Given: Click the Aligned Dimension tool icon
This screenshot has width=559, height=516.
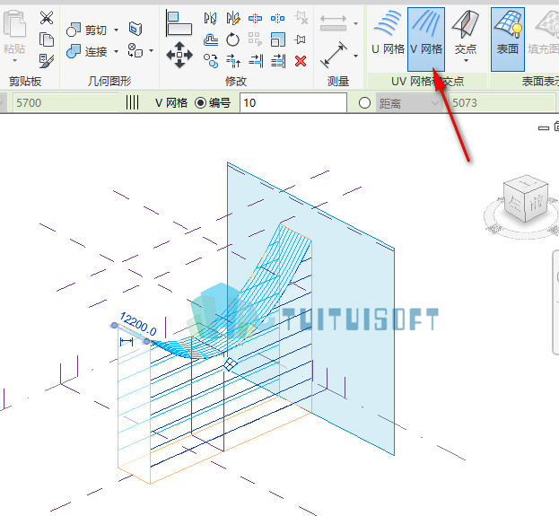Looking at the screenshot, I should tap(334, 55).
